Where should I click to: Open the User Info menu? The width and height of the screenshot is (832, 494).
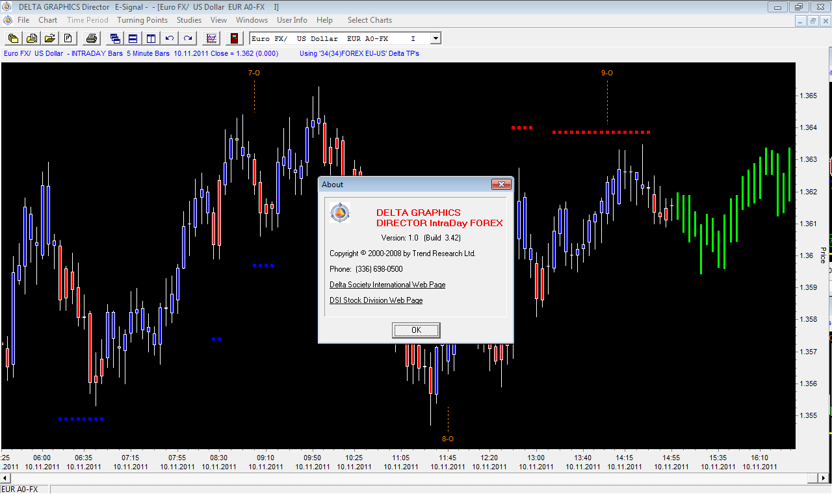click(292, 20)
